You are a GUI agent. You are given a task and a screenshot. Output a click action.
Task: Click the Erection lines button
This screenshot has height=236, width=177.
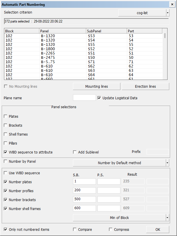pos(145,87)
